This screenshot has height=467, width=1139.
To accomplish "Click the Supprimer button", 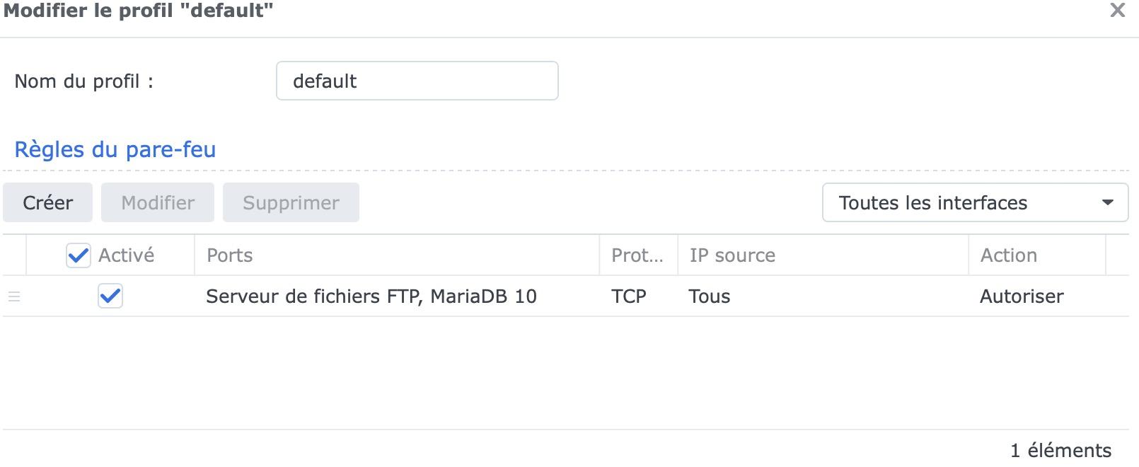I will (x=291, y=203).
